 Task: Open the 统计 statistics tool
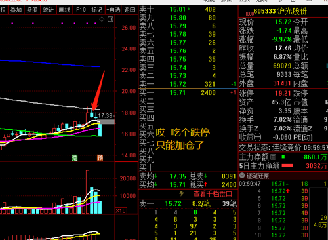click(x=48, y=10)
